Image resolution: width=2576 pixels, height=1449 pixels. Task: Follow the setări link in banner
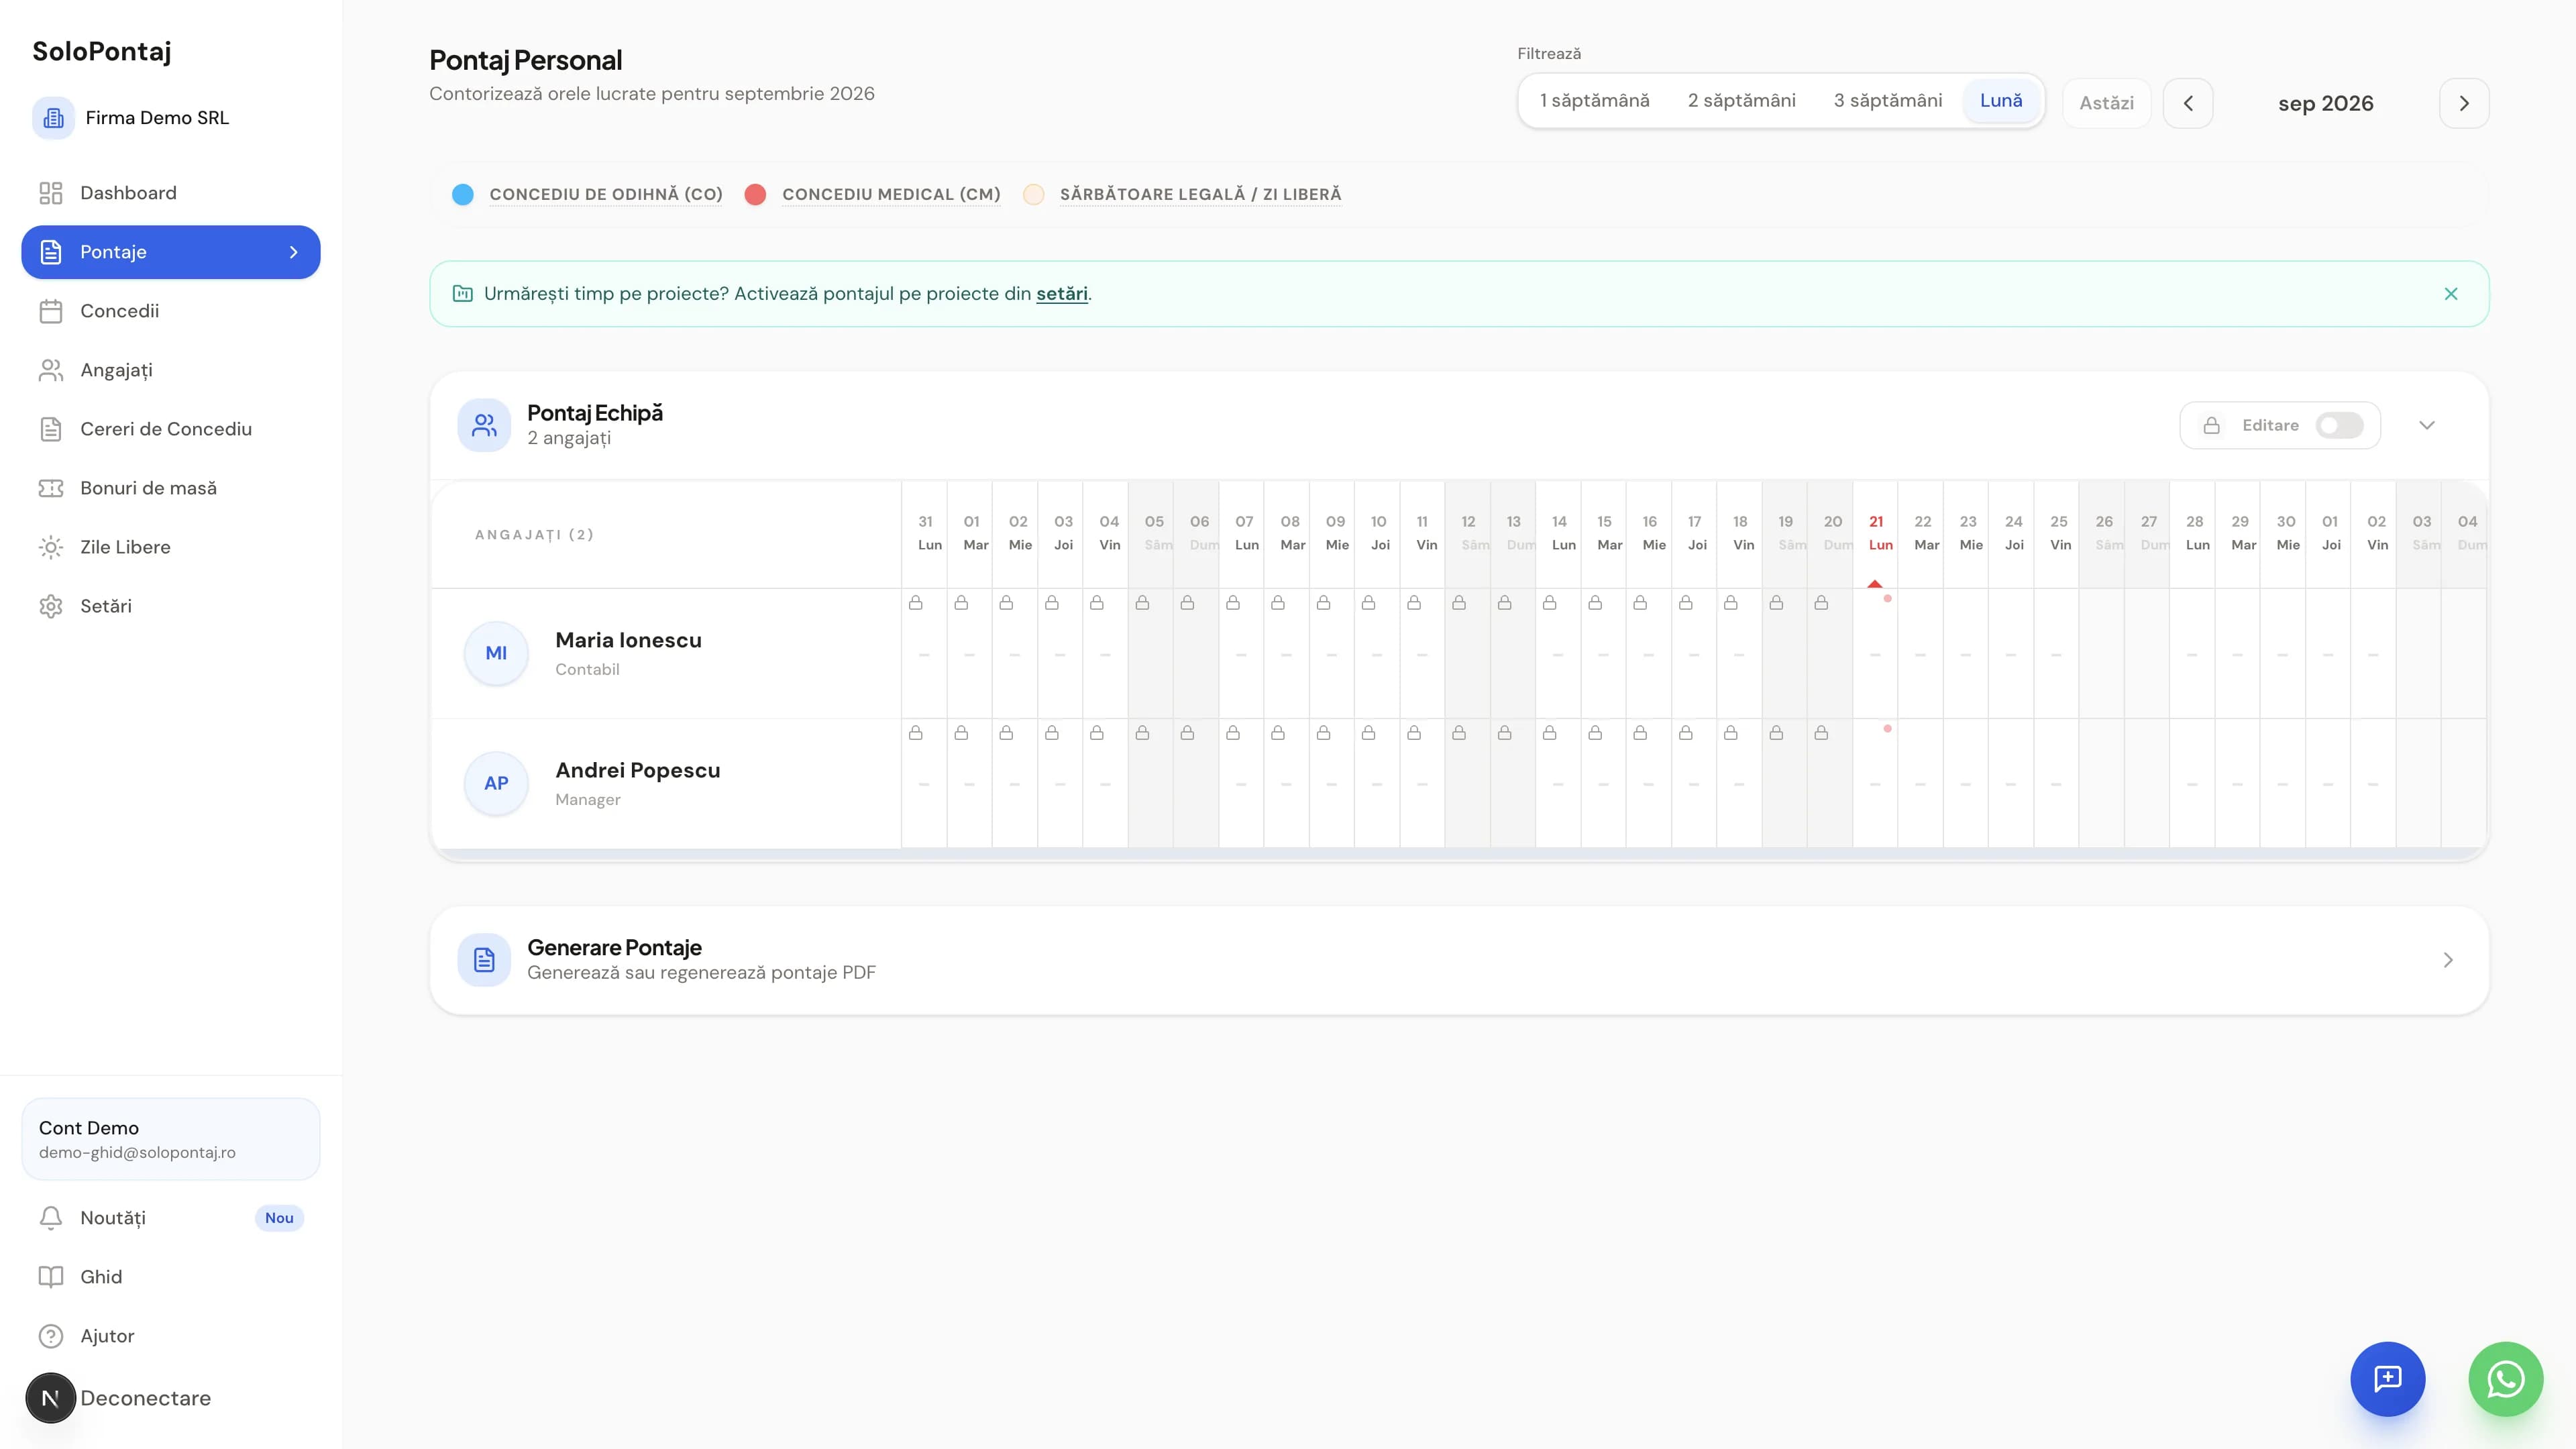[1061, 294]
